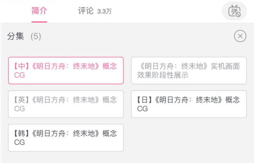254x163 pixels.
Task: Select the 【英】 concept CG episode
Action: (66, 104)
